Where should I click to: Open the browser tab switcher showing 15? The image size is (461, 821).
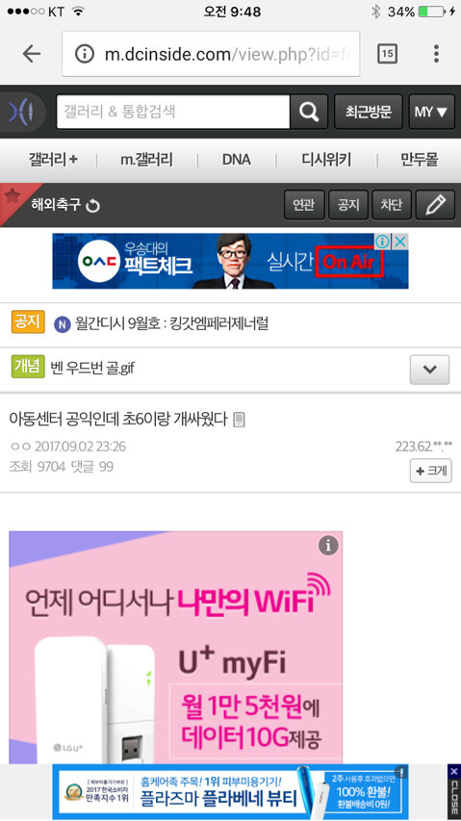point(387,53)
